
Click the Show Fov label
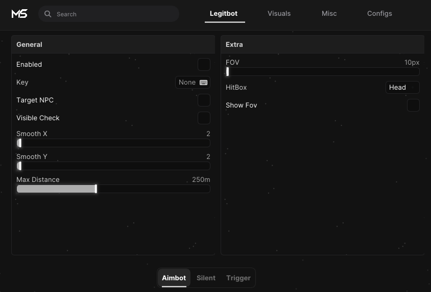coord(242,105)
